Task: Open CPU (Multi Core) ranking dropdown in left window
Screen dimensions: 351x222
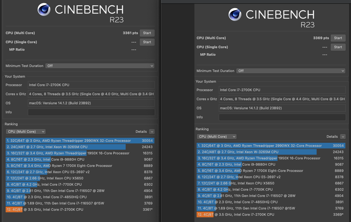Action: click(26, 132)
